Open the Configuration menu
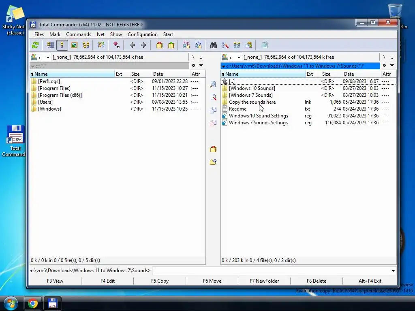Image resolution: width=415 pixels, height=311 pixels. [142, 34]
